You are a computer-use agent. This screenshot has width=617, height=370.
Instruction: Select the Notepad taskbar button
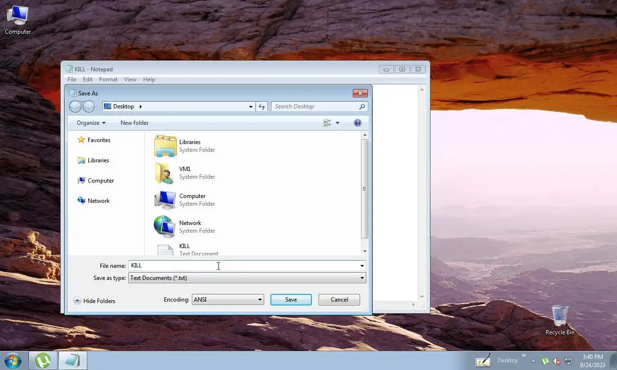[73, 360]
